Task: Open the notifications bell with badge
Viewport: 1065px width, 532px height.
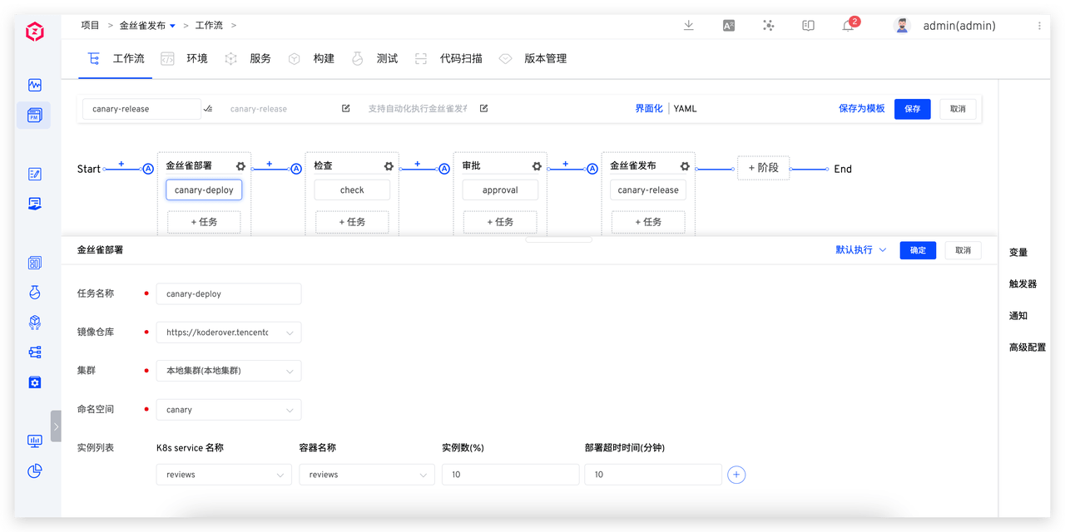Action: tap(848, 26)
